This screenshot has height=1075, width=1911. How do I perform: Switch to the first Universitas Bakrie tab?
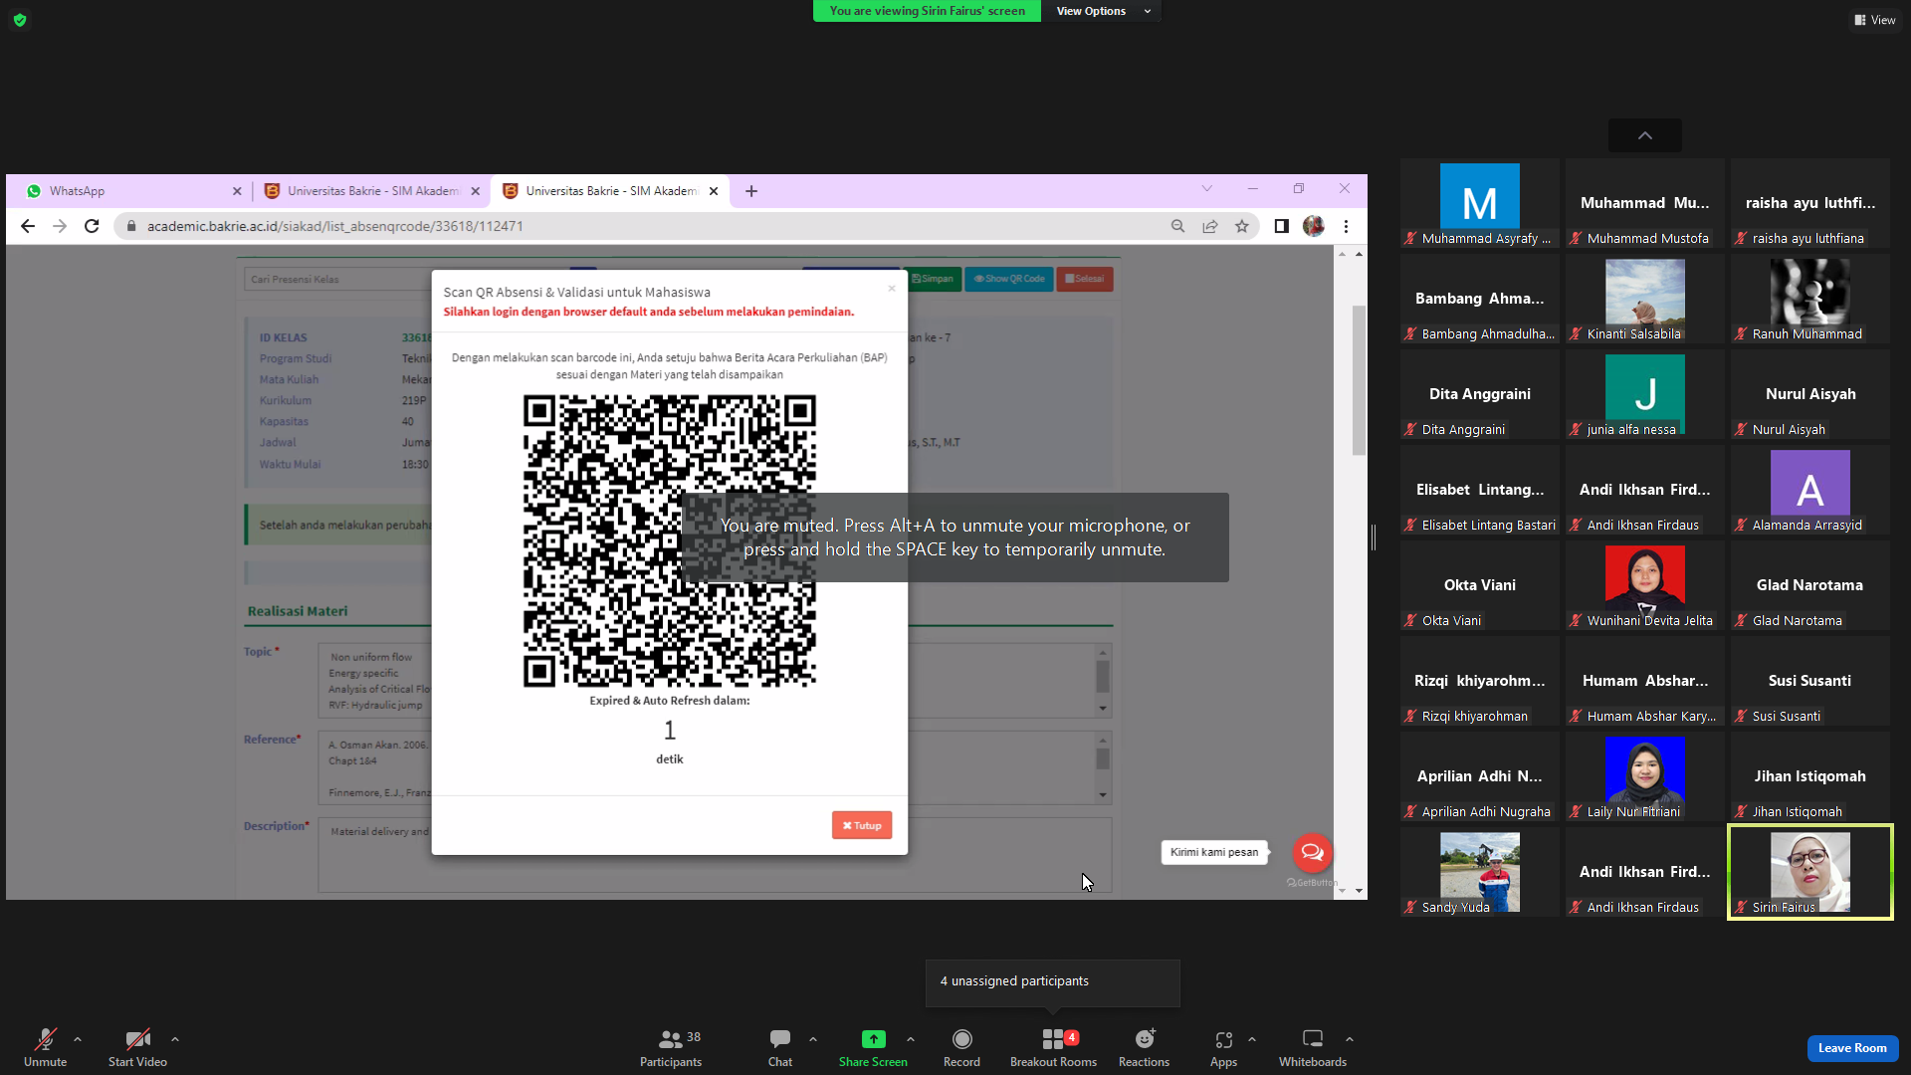click(372, 191)
